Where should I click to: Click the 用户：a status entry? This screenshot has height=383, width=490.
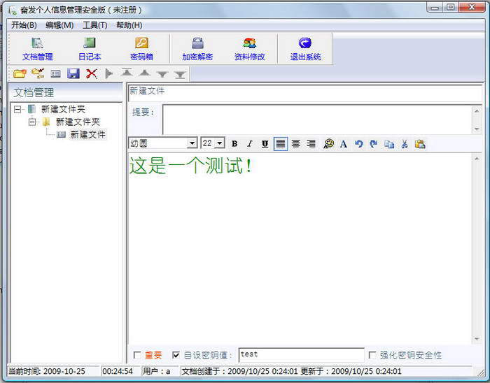pos(157,371)
